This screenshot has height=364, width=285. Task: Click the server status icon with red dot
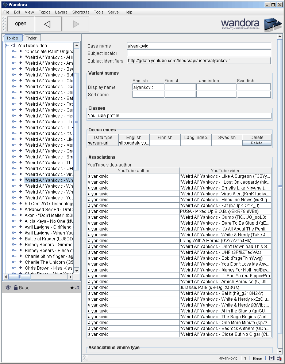point(279,359)
